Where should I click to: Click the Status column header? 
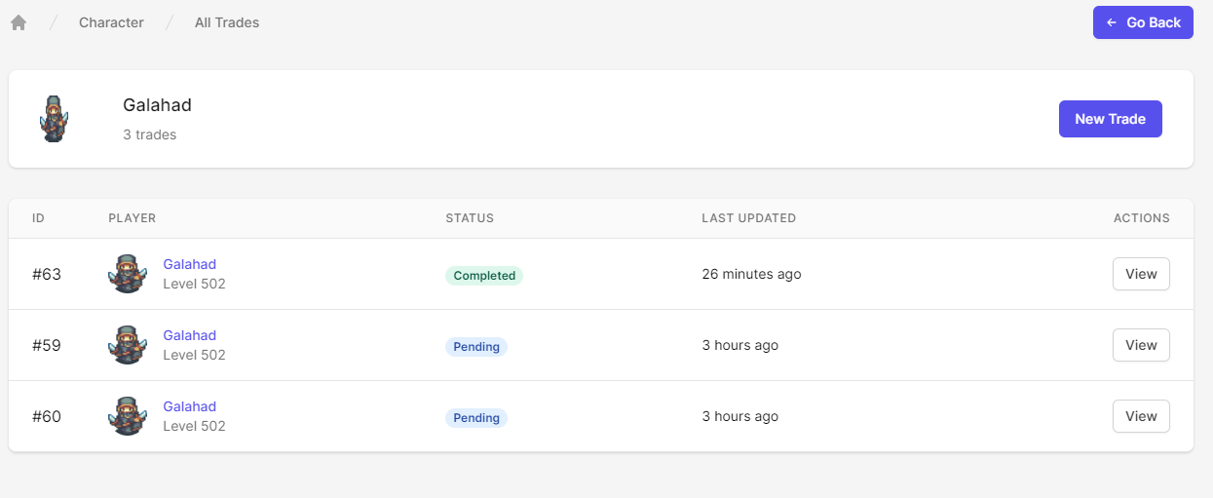point(470,218)
